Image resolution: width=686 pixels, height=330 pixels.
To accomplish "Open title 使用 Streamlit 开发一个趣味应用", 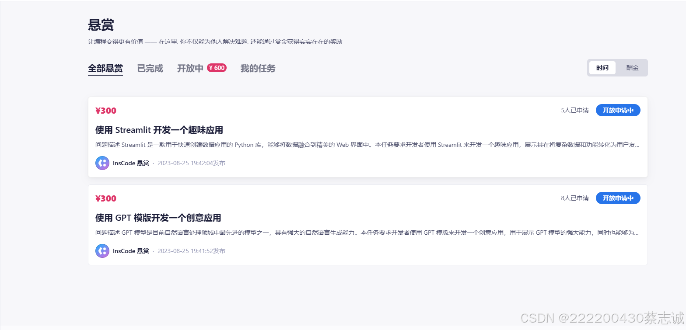I will tap(159, 130).
